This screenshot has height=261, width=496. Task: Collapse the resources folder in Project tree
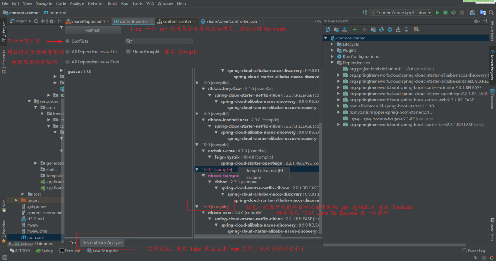29,101
